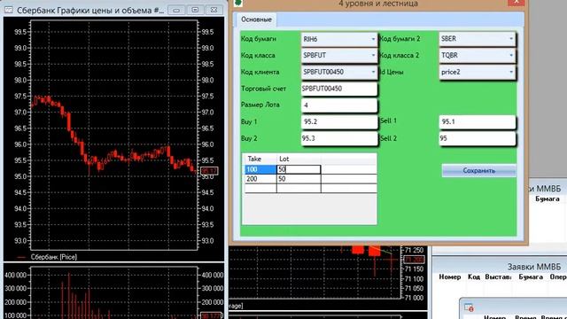The height and width of the screenshot is (319, 567).
Task: Click the Lot column header
Action: click(x=299, y=159)
